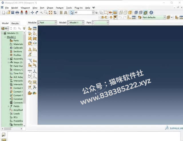
Task: Collapse the Models (1) root node
Action: tap(2, 33)
